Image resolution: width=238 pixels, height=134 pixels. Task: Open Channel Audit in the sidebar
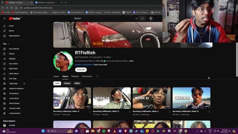point(15,108)
